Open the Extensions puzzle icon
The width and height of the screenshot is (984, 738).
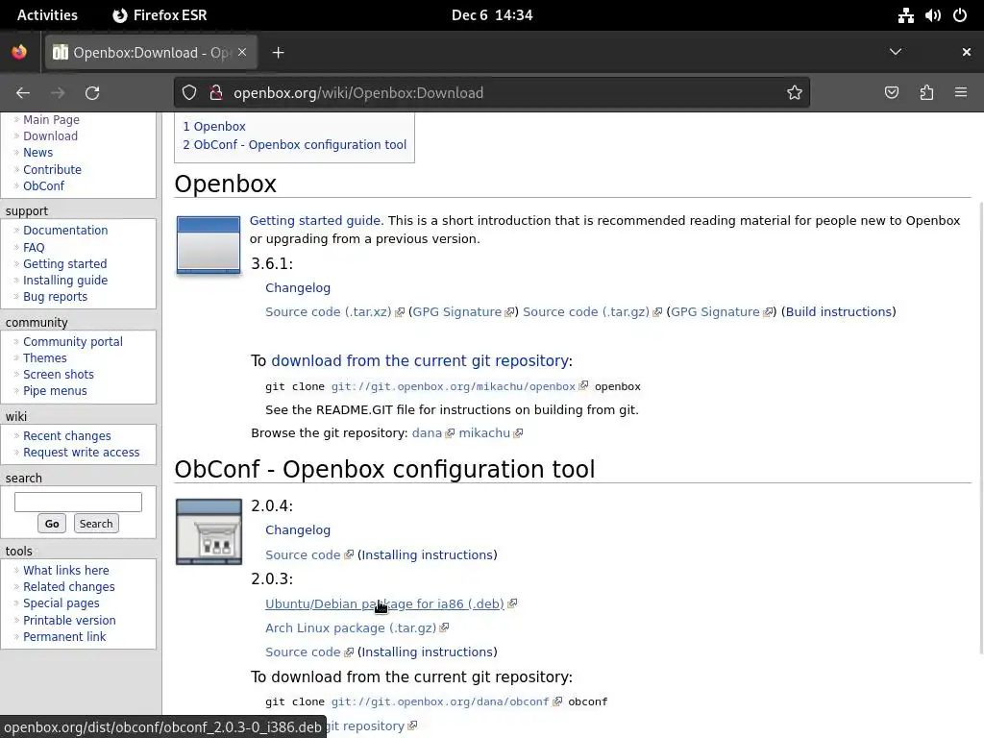click(x=926, y=93)
